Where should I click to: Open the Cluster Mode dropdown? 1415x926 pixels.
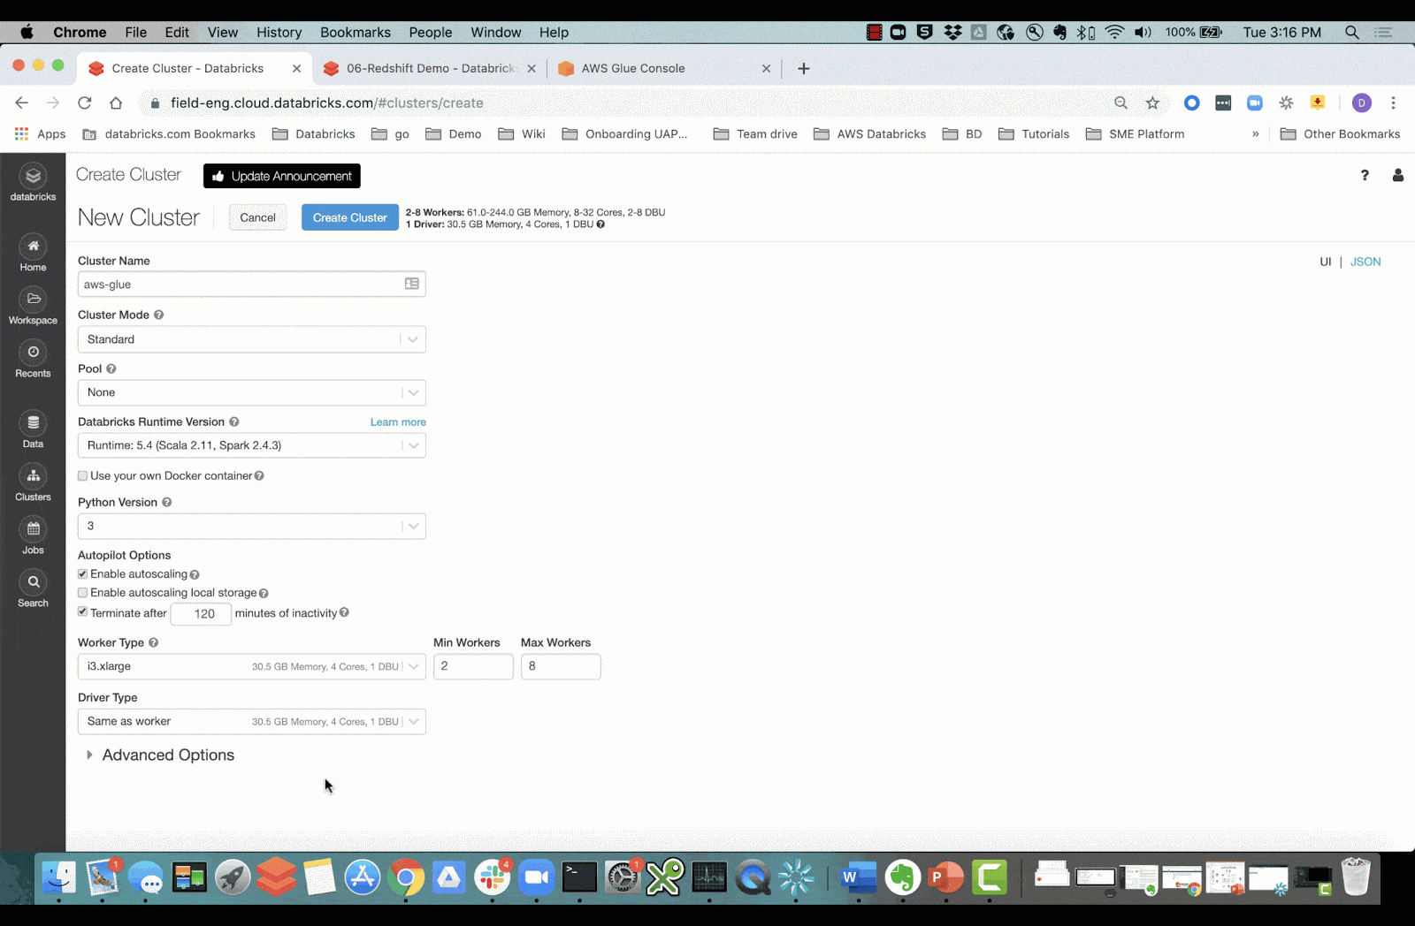[x=252, y=339]
